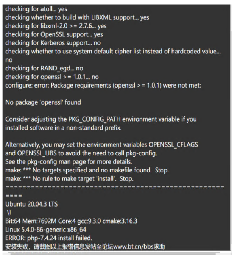Click the 'See the pkg-config man page' line
The width and height of the screenshot is (232, 255).
point(69,162)
